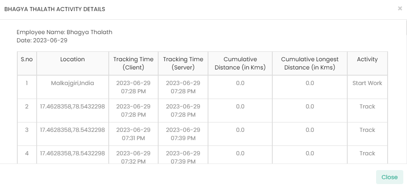Click the Bhagya Thalath Activity Details title
The height and width of the screenshot is (189, 407).
point(54,9)
